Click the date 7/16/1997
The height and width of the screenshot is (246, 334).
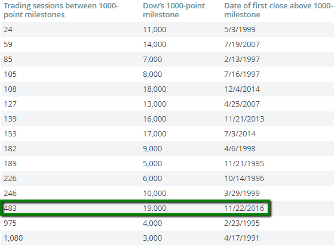pos(242,74)
